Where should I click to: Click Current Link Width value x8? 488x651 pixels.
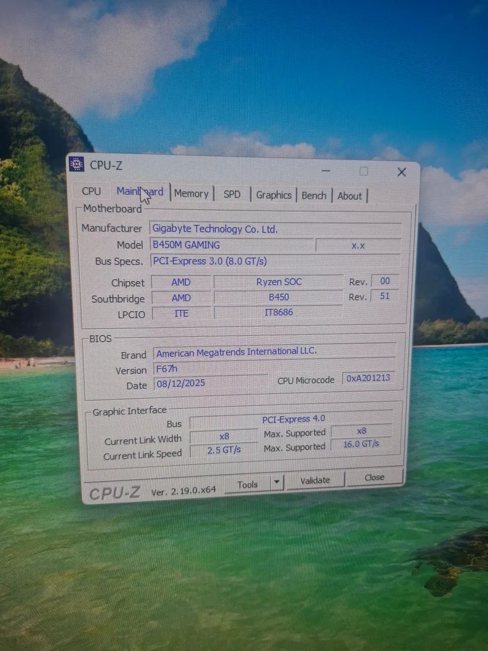tap(224, 436)
